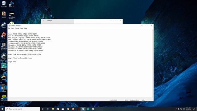The height and width of the screenshot is (111, 197).
Task: Click Notepad's vertical scrollbar
Action: 153,64
